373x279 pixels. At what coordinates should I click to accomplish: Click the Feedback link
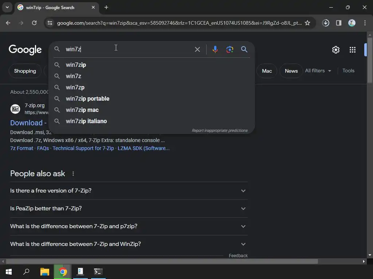click(x=238, y=255)
